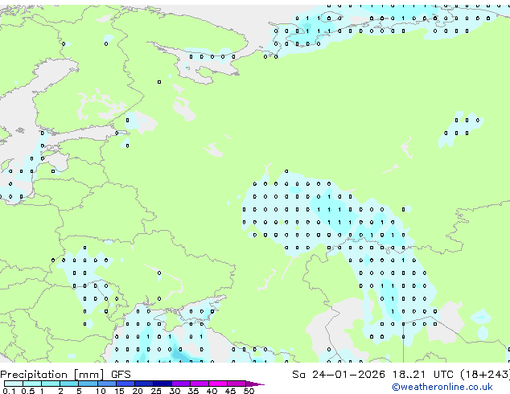Click the legend value label '50'
The width and height of the screenshot is (510, 394).
[x=249, y=391]
